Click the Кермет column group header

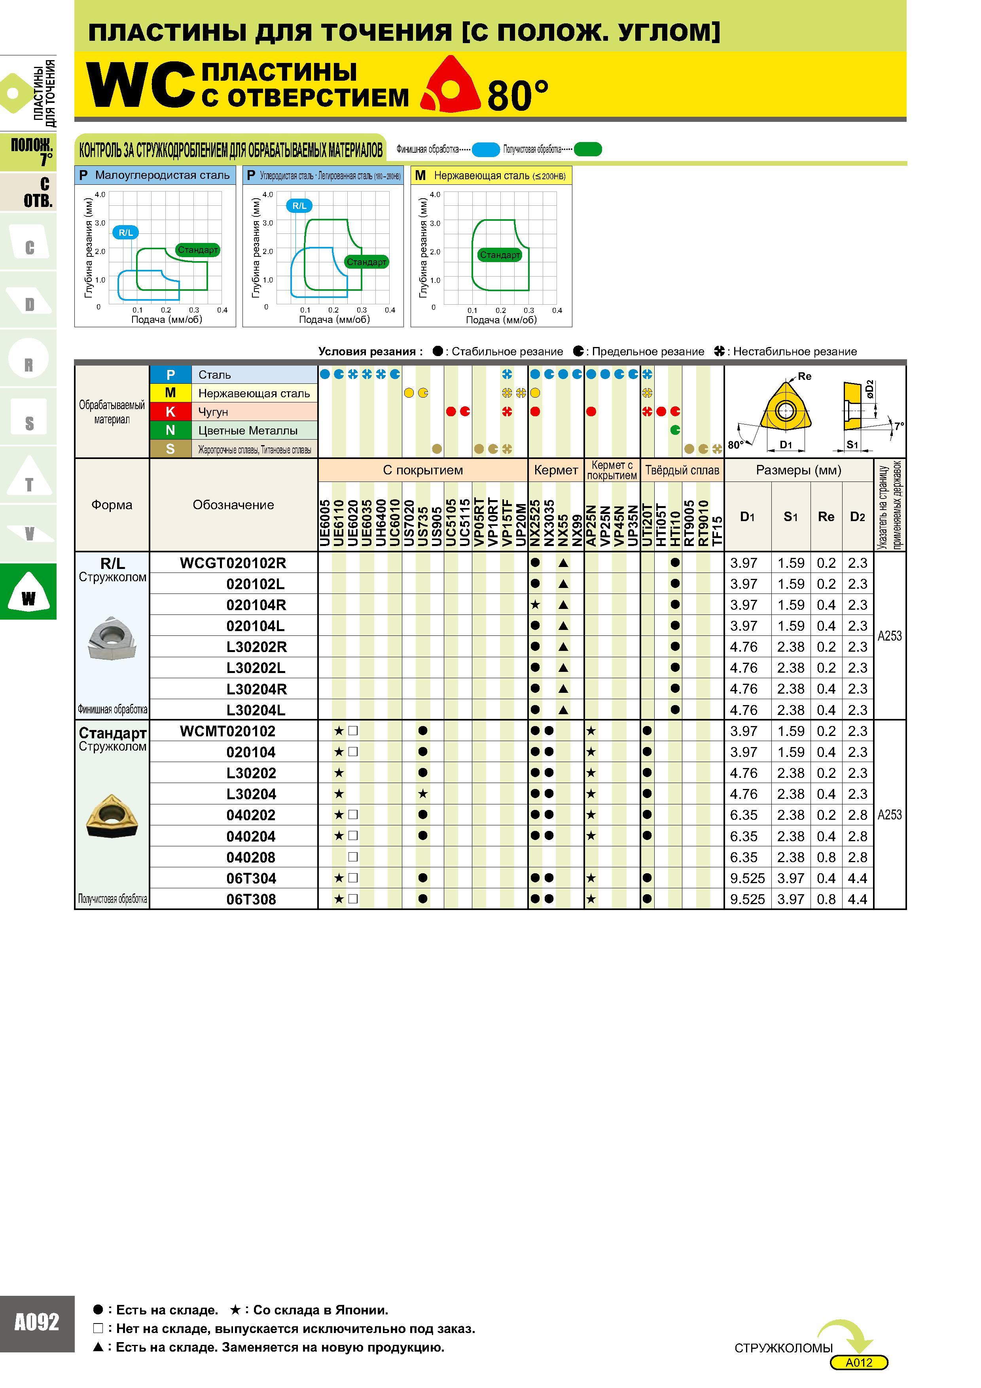coord(555,470)
